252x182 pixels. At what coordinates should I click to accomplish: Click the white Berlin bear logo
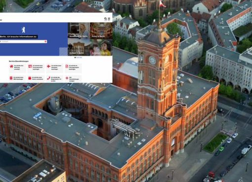coord(23,30)
